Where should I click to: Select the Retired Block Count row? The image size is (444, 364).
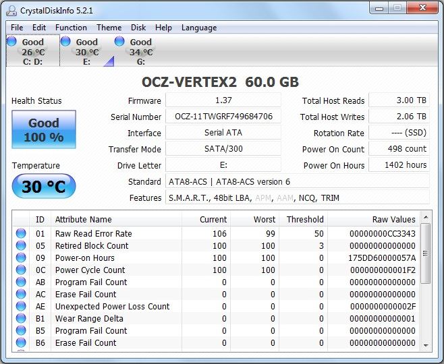[x=216, y=245]
